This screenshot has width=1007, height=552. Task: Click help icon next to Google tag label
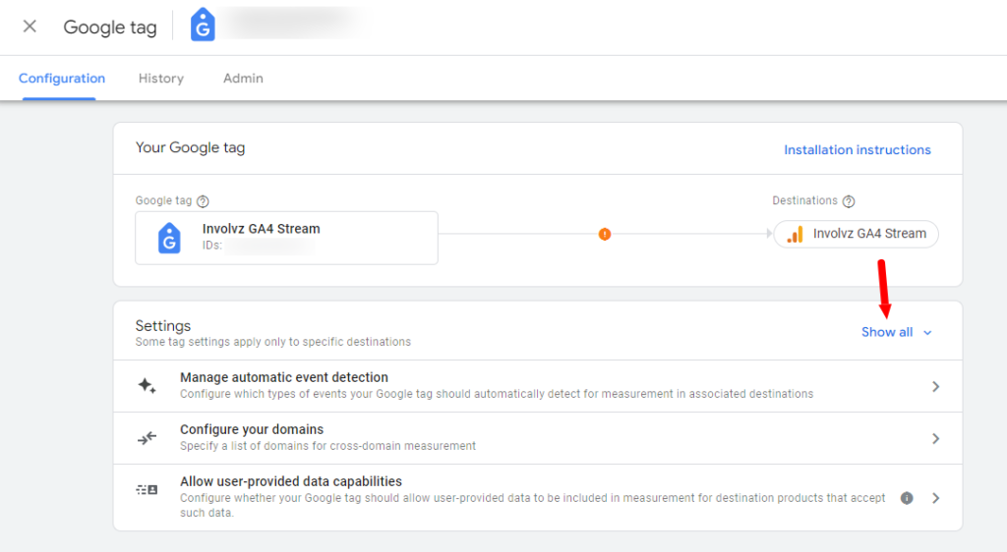coord(203,201)
